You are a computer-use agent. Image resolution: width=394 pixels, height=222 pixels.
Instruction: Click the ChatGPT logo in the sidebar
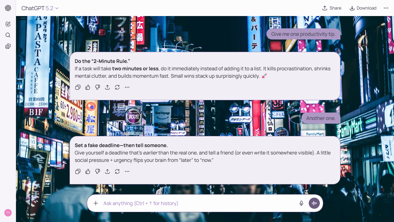coord(8,8)
